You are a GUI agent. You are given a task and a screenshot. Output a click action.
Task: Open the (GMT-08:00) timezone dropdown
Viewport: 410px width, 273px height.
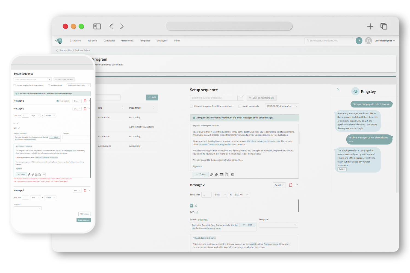coord(282,106)
